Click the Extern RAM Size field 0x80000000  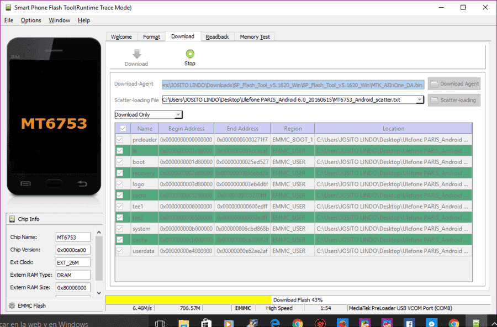tap(73, 288)
